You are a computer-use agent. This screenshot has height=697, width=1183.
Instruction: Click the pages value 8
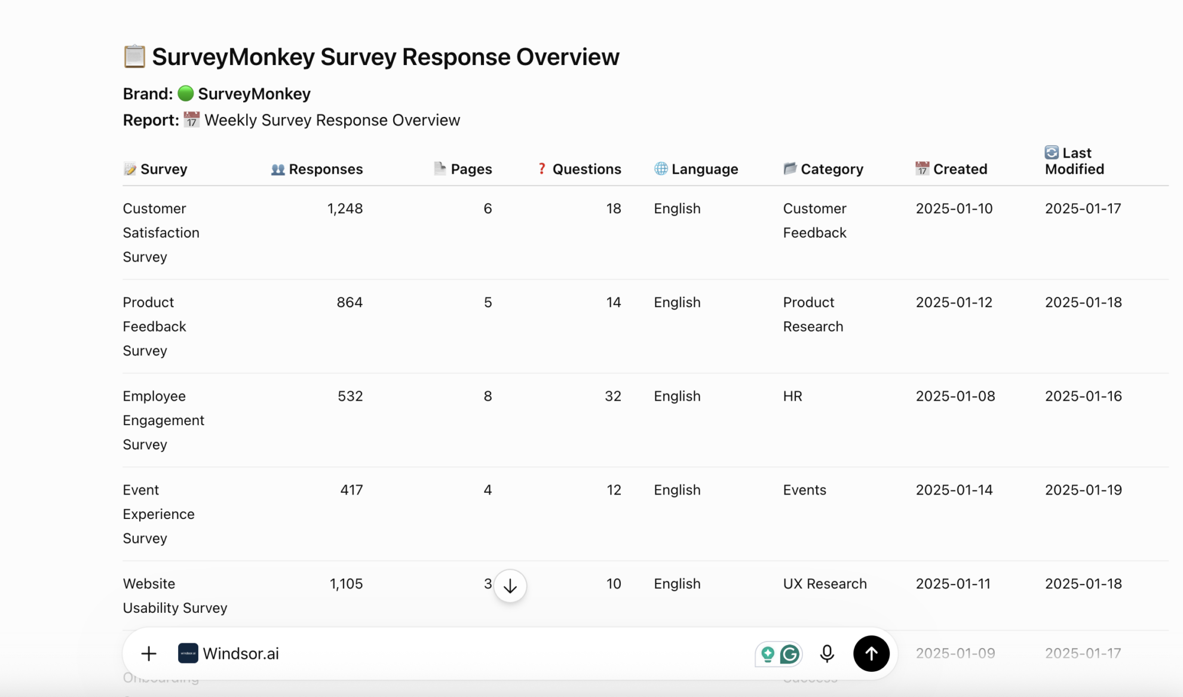pos(488,396)
